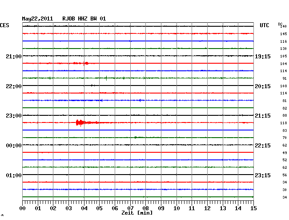Select minute 04 on the time axis

[84, 208]
